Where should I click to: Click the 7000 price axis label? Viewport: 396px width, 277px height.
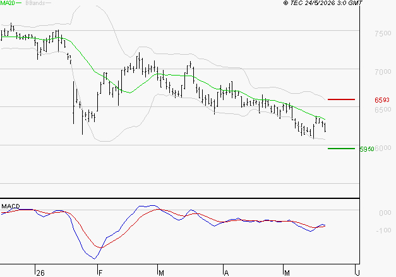tap(383, 72)
